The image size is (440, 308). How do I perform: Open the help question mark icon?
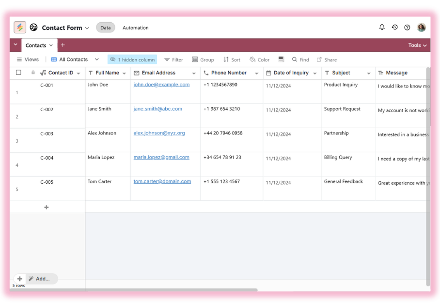tap(407, 28)
